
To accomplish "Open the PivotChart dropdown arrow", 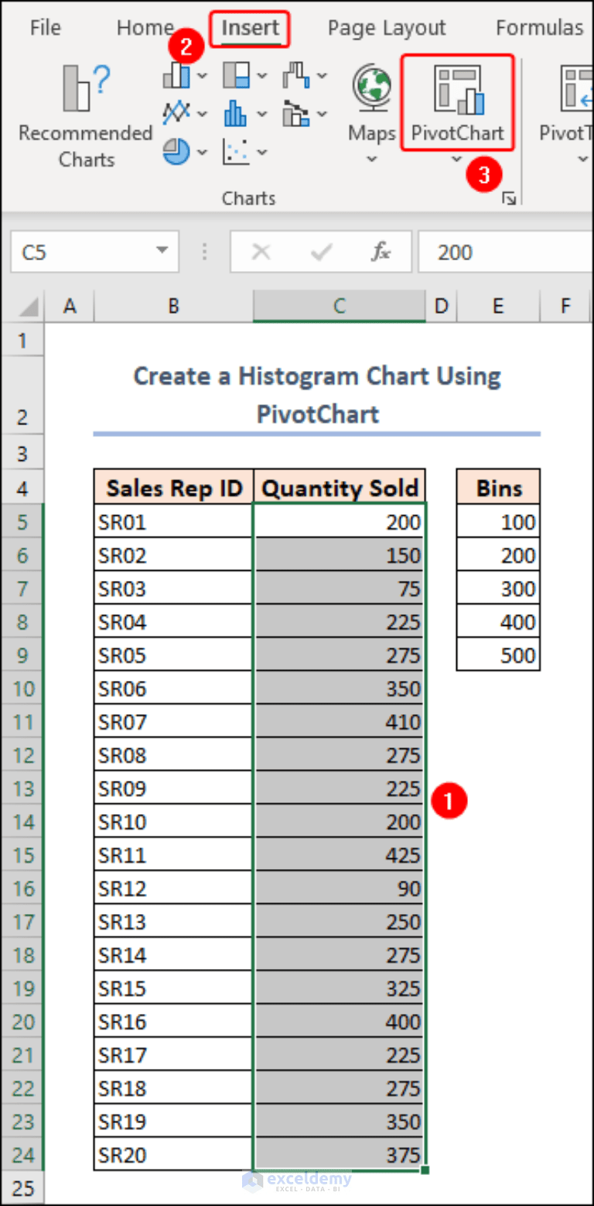I will click(457, 157).
